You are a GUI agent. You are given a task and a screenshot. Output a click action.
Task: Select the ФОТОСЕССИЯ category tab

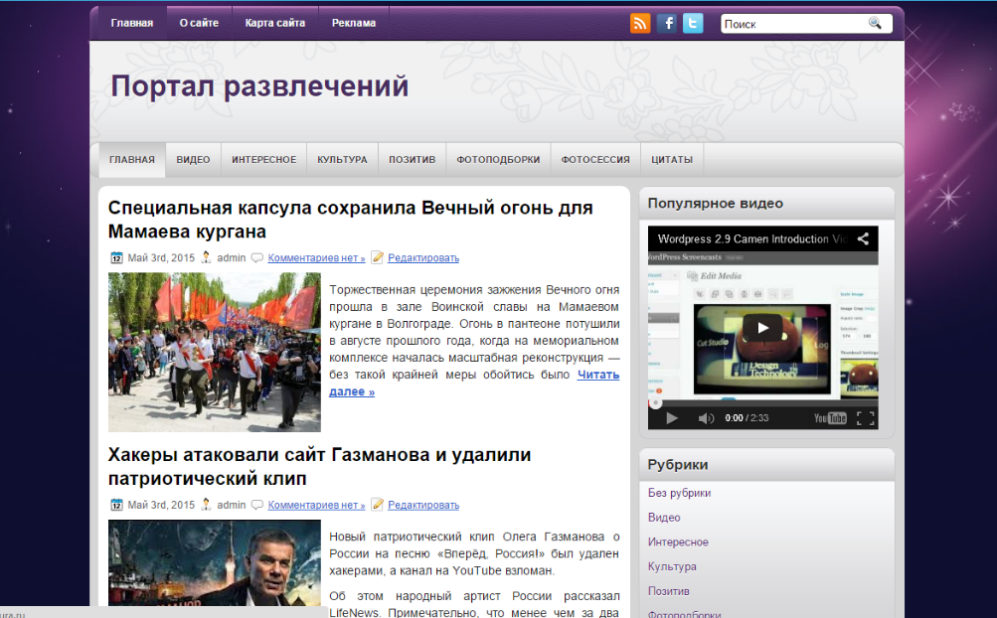point(595,160)
